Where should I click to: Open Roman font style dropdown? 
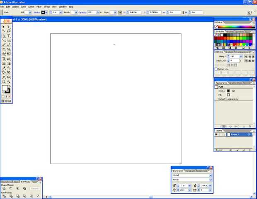(x=211, y=180)
